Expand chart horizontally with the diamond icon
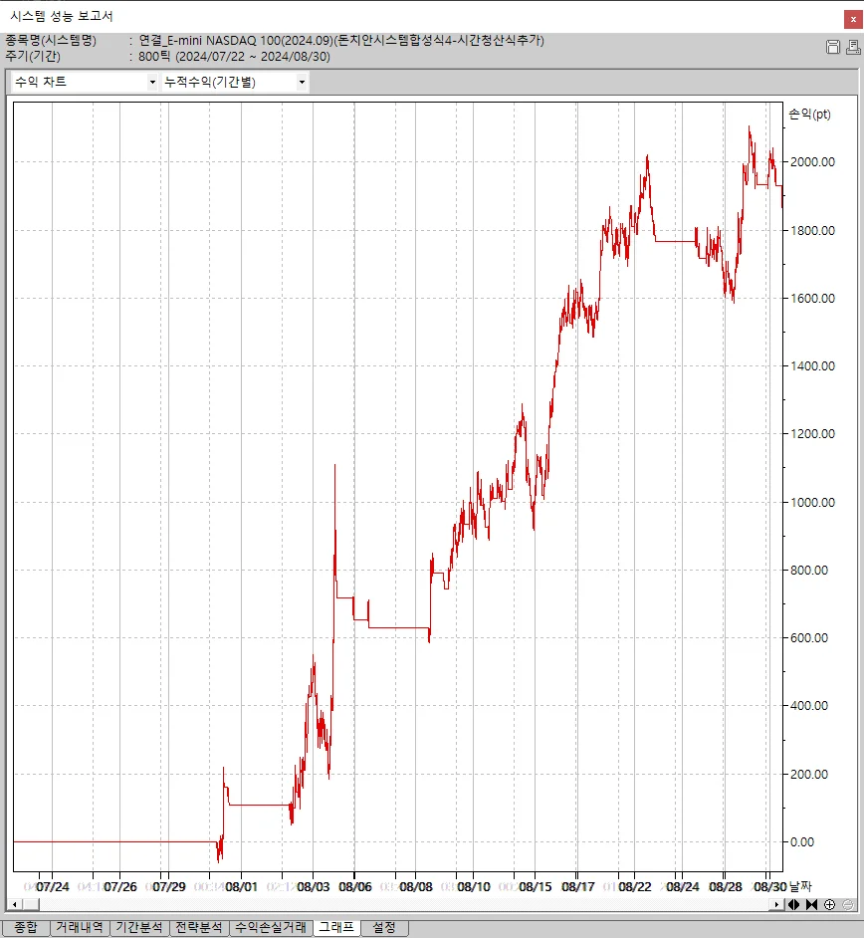Image resolution: width=864 pixels, height=938 pixels. (794, 904)
